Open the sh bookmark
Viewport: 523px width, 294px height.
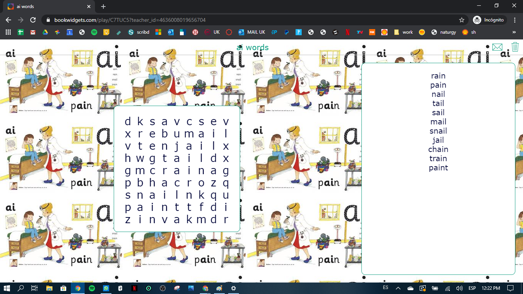[469, 32]
